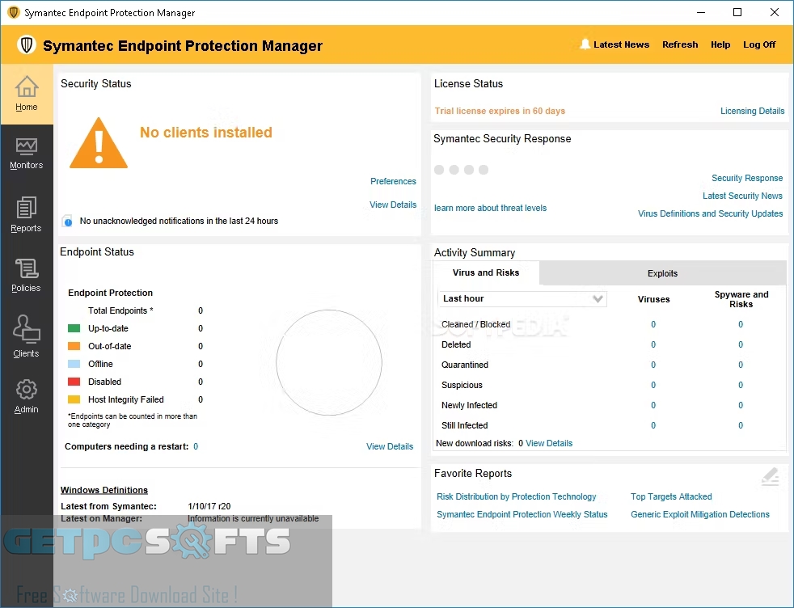Click View Details for new download risks
794x608 pixels.
(549, 444)
